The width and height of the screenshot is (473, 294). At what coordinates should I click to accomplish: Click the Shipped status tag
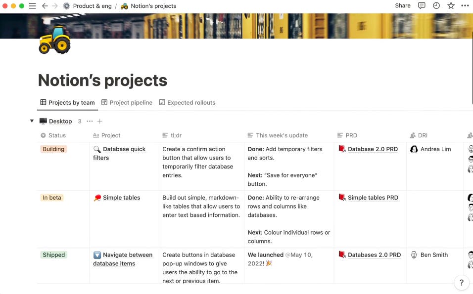coord(54,254)
